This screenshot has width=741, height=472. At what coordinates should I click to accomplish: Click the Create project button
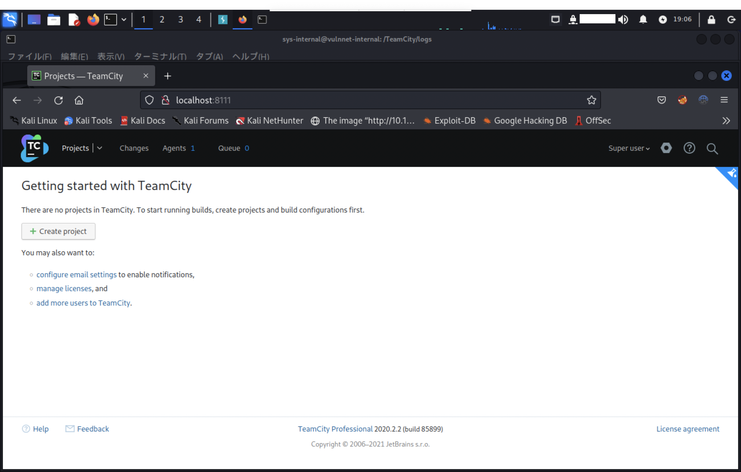click(x=58, y=231)
